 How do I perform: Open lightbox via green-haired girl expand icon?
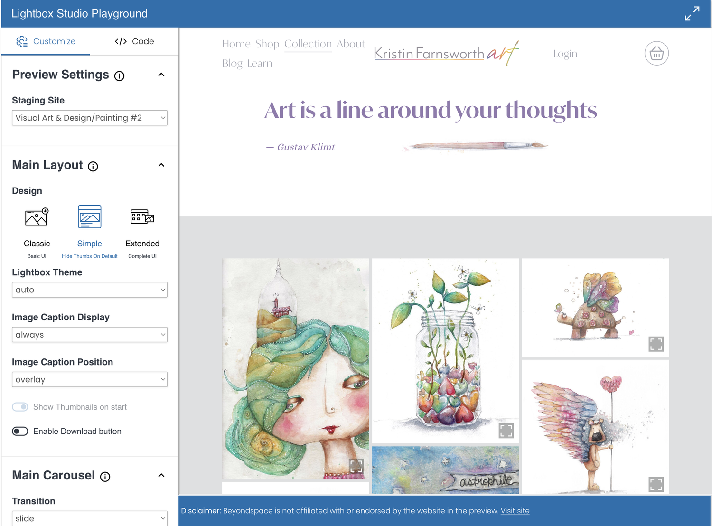point(356,466)
